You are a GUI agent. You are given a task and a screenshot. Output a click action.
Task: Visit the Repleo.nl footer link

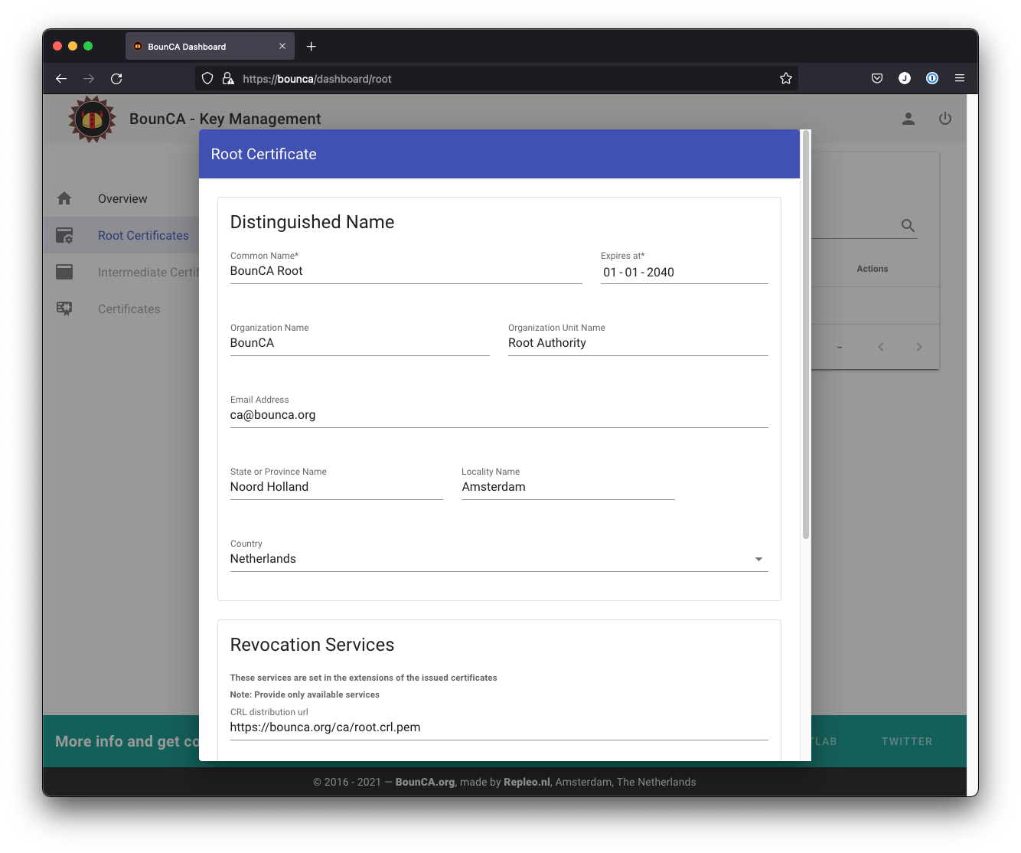(527, 782)
